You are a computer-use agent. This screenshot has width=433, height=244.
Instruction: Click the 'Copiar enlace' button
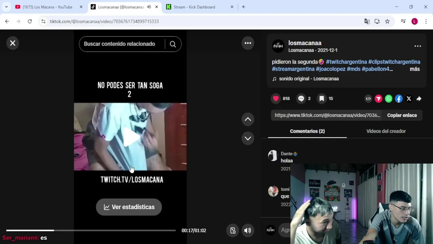point(402,115)
